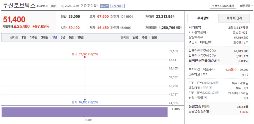
Task: Click the 18.84배 industry PER value
Action: [242, 107]
